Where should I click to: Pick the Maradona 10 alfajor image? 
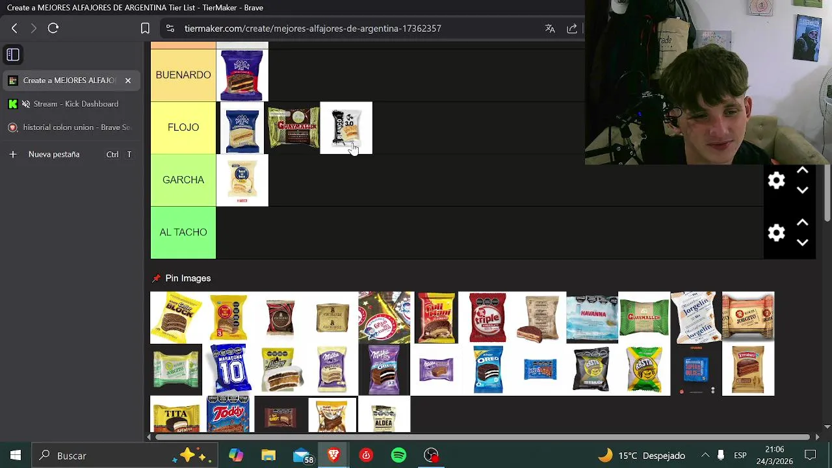tap(228, 369)
